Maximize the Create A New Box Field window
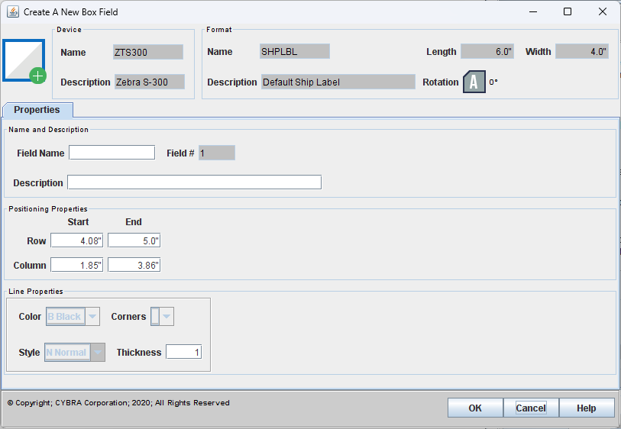Viewport: 621px width, 429px height. point(568,11)
